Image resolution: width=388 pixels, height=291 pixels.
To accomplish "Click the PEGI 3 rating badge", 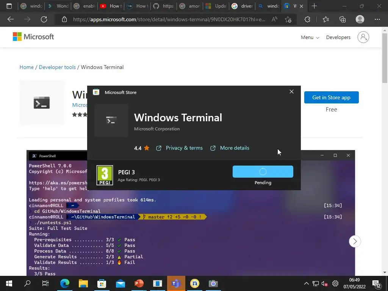I will [105, 175].
